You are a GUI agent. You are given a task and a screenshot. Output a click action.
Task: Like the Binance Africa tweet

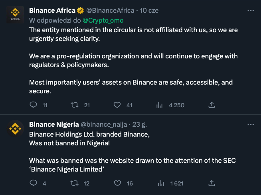[117, 105]
